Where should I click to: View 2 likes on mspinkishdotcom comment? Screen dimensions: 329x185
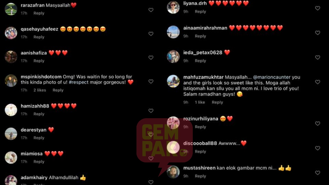(x=40, y=90)
